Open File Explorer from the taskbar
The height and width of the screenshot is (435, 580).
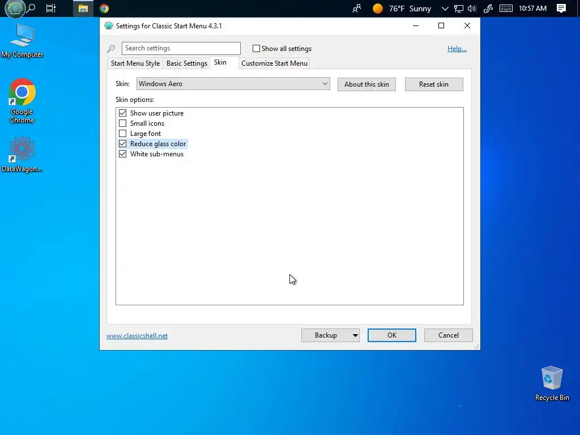[x=83, y=8]
